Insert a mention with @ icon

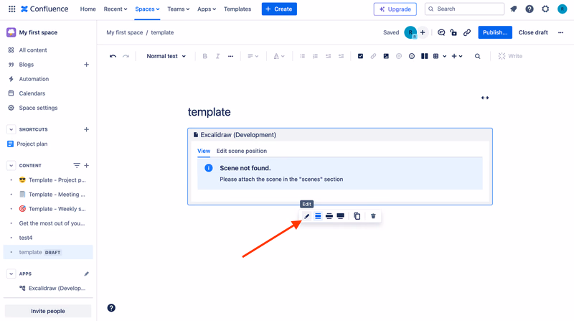(x=399, y=56)
